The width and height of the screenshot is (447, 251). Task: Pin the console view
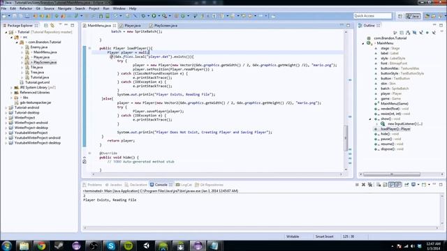tap(406, 185)
